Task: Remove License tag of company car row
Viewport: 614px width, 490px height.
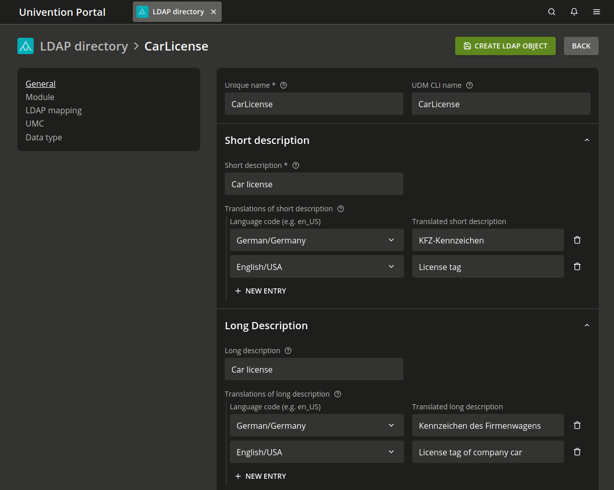Action: 577,452
